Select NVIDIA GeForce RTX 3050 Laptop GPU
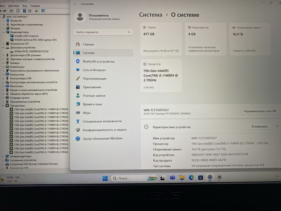281x211 pixels. pos(35,40)
